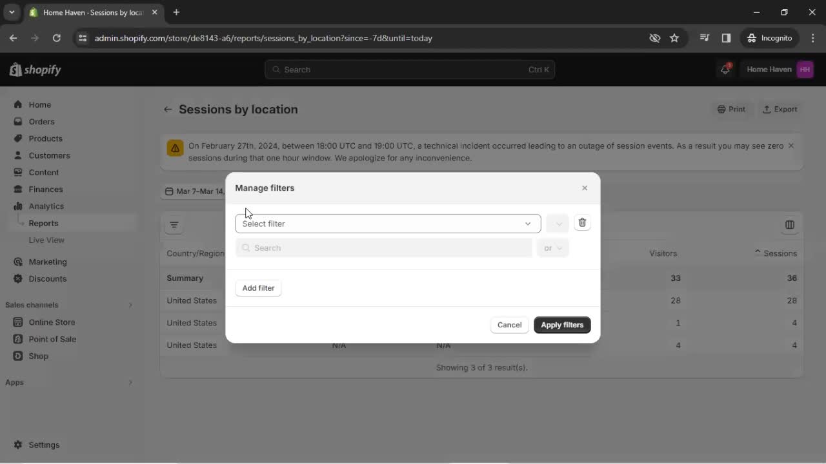The width and height of the screenshot is (826, 464).
Task: Close the Manage filters dialog
Action: tap(585, 188)
